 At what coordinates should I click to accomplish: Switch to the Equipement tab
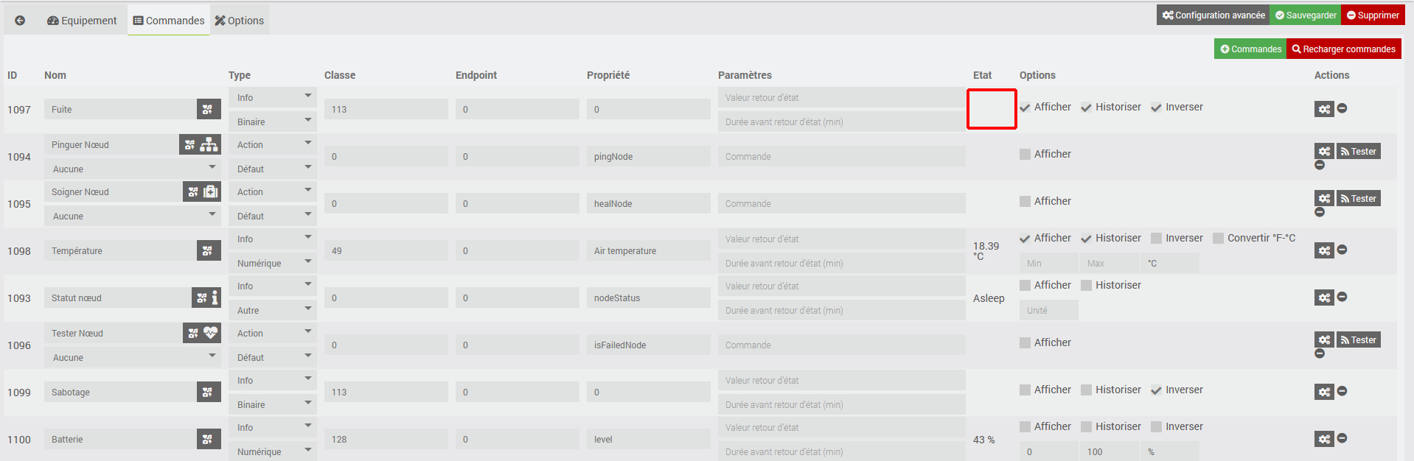pos(82,21)
